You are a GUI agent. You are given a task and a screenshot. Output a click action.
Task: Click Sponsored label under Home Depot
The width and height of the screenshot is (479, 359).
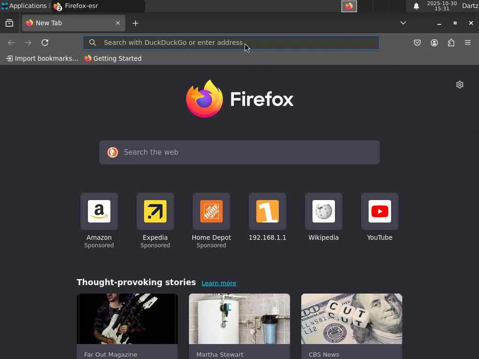(x=211, y=245)
